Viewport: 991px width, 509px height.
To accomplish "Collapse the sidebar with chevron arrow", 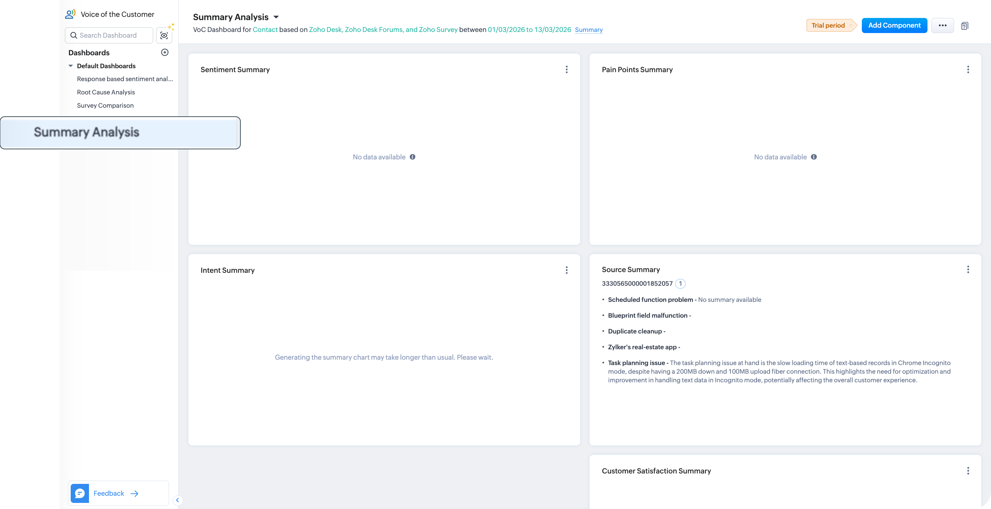I will click(x=177, y=500).
